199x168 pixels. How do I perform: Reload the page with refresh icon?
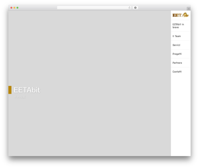click(129, 8)
